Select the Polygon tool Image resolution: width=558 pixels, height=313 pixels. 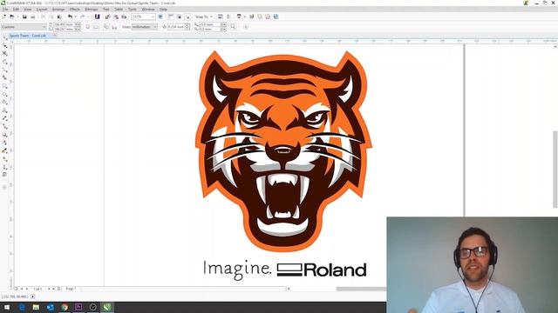4,103
